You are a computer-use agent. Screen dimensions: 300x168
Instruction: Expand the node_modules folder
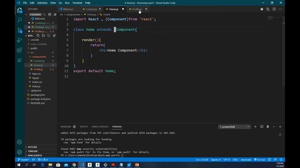[x=38, y=44]
